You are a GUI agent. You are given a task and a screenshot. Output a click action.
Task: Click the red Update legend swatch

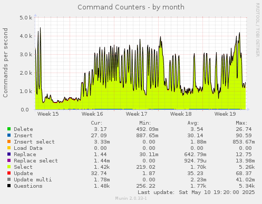point(9,173)
